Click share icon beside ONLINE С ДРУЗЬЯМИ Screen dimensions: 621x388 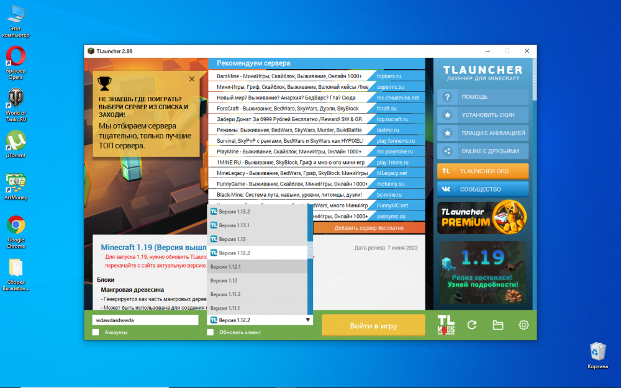pos(447,151)
